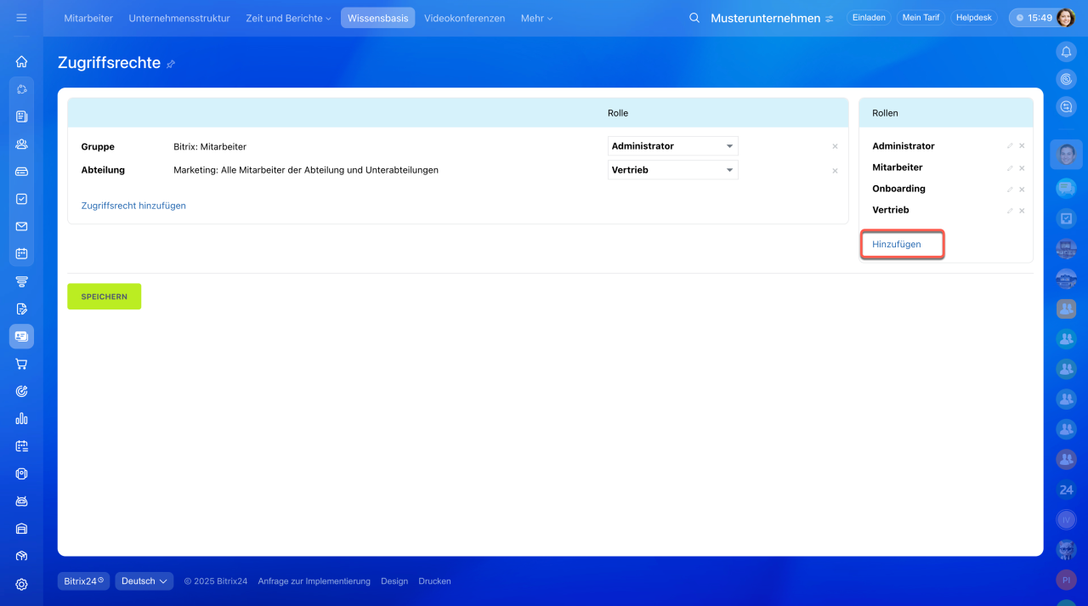This screenshot has width=1088, height=606.
Task: Click the green Speichern button
Action: (x=104, y=297)
